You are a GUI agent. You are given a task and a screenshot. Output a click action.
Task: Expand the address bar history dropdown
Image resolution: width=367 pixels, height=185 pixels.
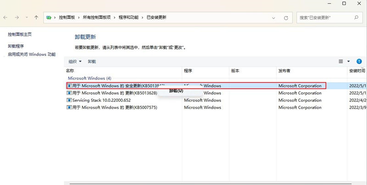click(x=273, y=18)
